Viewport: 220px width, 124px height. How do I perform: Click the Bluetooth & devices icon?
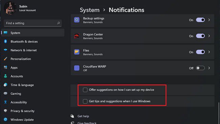click(x=5, y=41)
